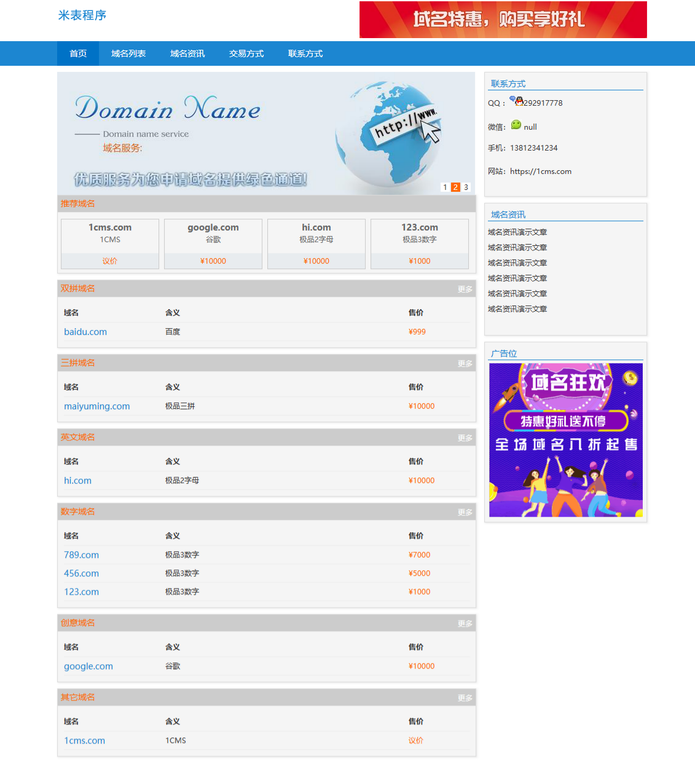Select the 首页 tab in navigation
This screenshot has height=767, width=695.
point(77,53)
